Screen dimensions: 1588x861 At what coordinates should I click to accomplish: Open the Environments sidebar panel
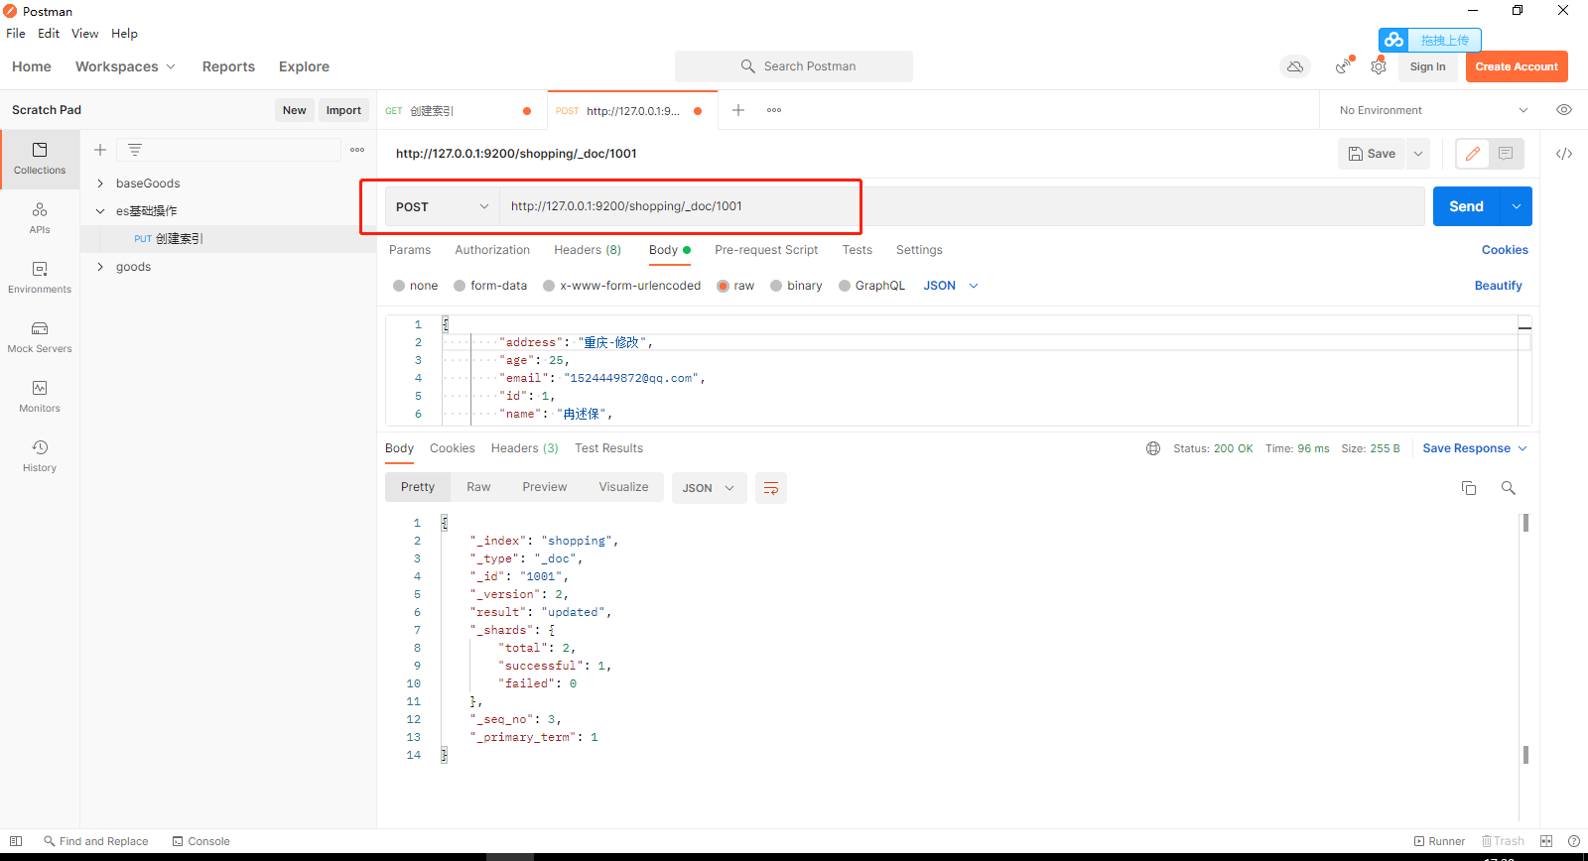pos(40,278)
